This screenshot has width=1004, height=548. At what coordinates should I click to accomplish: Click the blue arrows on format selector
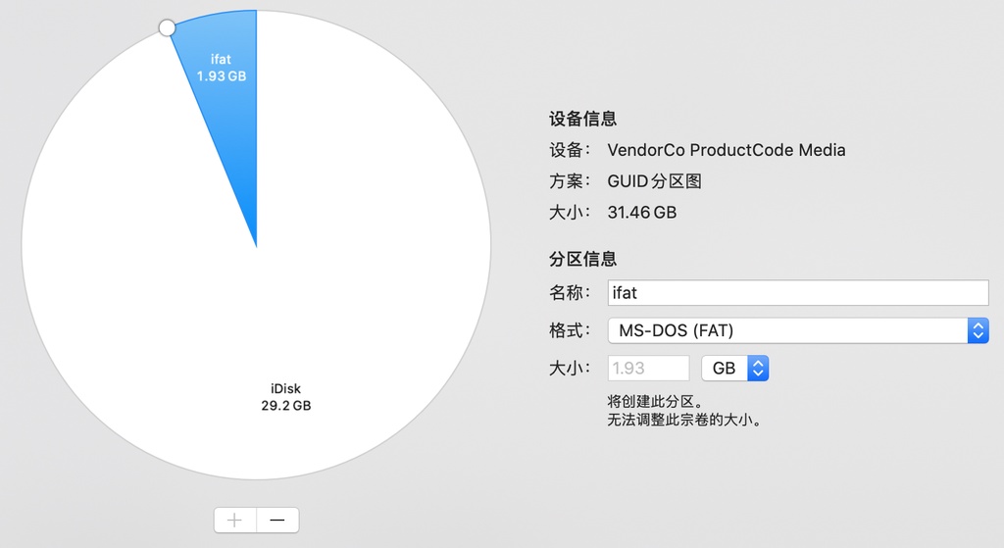coord(978,330)
